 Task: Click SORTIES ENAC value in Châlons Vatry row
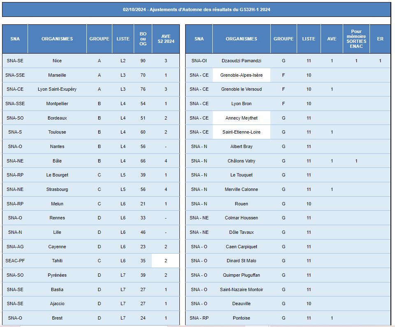[x=356, y=161]
